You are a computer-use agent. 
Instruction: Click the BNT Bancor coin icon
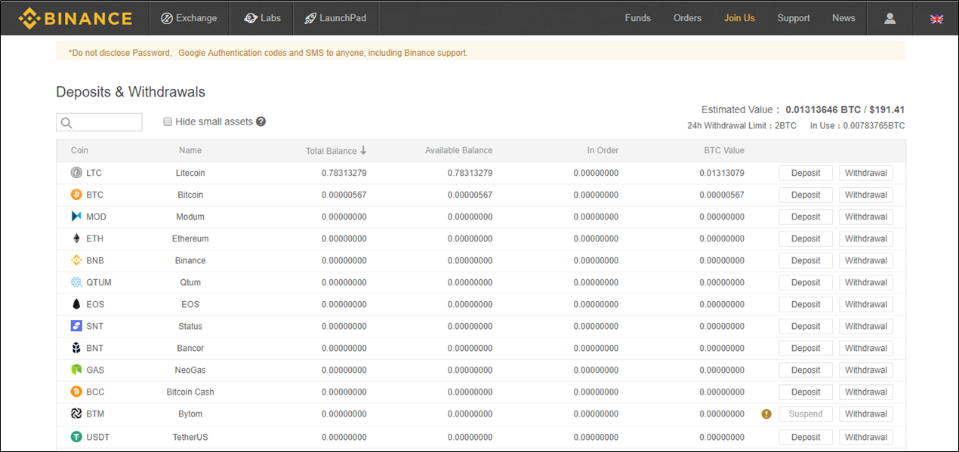pos(76,348)
